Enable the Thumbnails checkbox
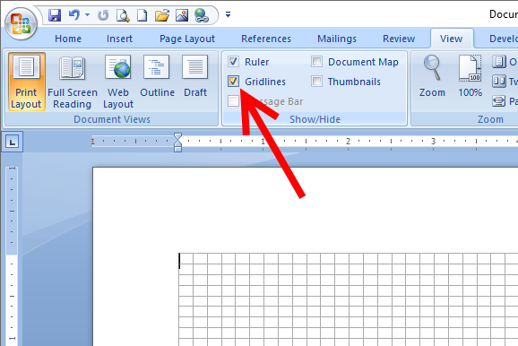 click(x=317, y=82)
